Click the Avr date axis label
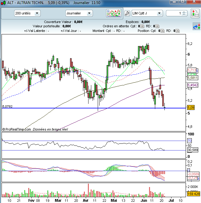This screenshot has width=201, height=203. click(x=85, y=201)
